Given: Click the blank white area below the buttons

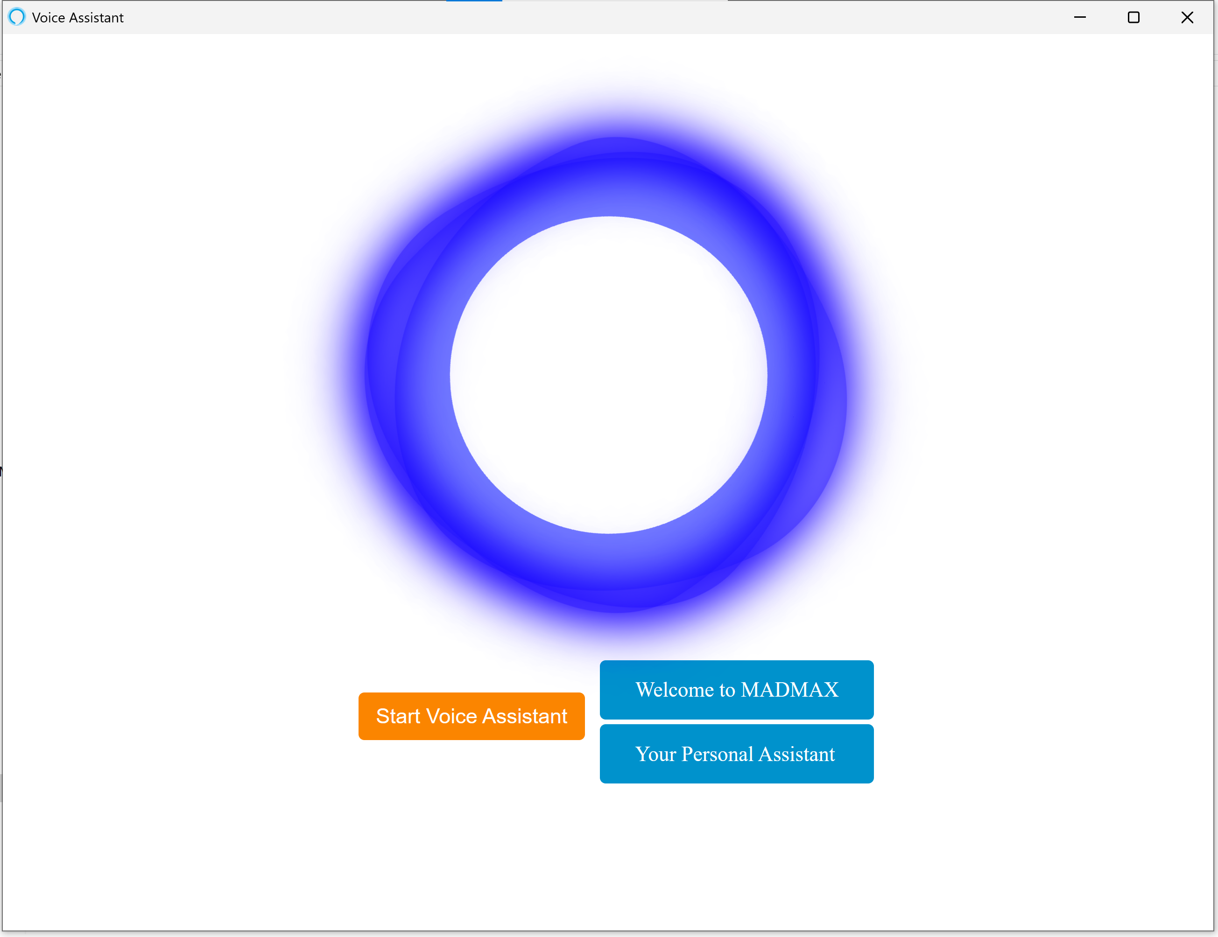Looking at the screenshot, I should (608, 859).
